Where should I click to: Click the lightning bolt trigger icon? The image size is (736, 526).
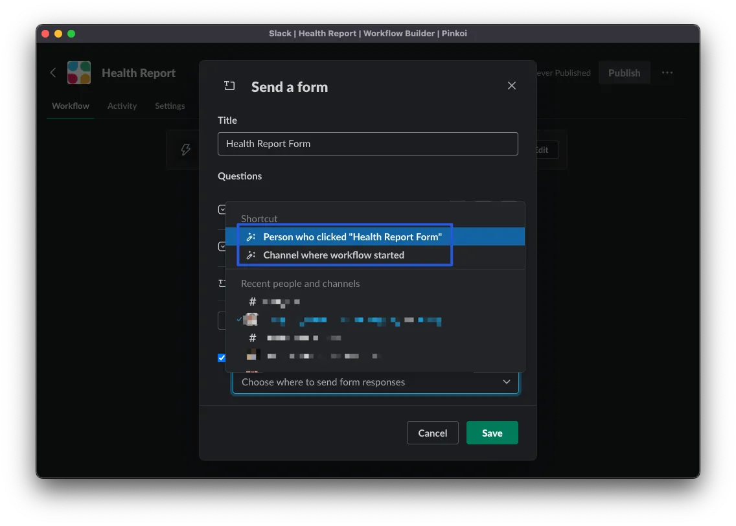(x=186, y=150)
